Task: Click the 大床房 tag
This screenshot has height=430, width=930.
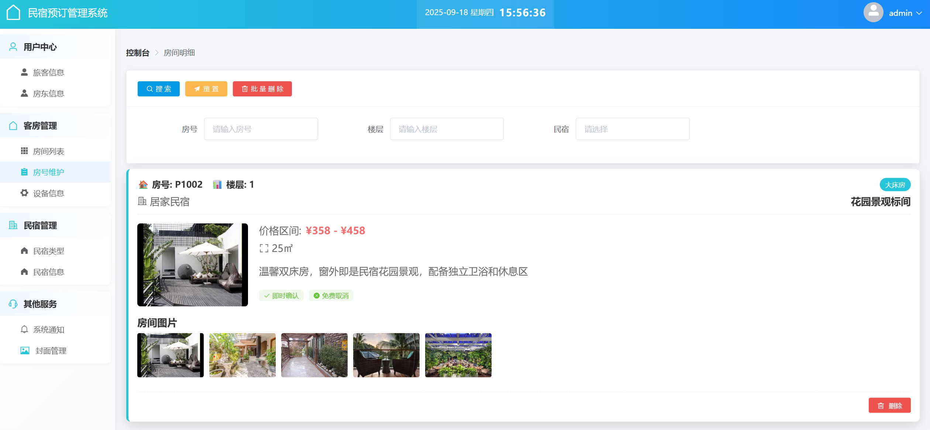Action: point(895,185)
